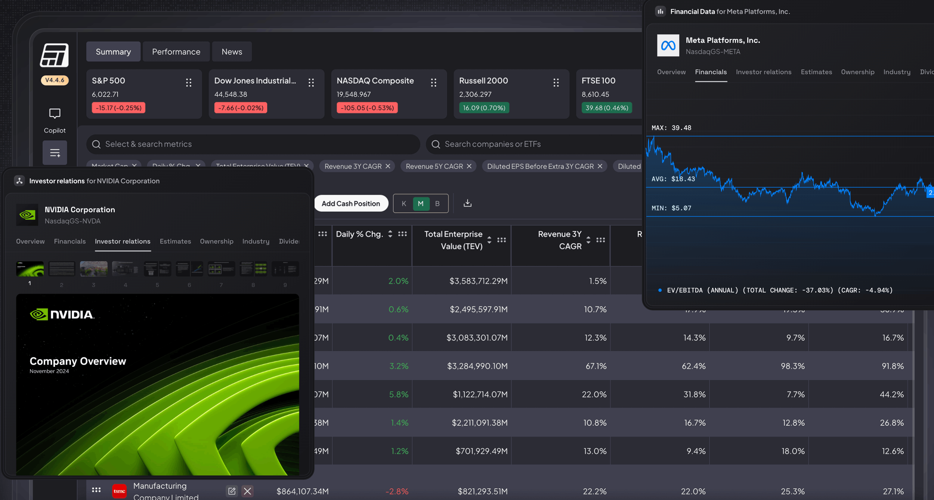The height and width of the screenshot is (500, 934).
Task: Set units to K thousands
Action: tap(404, 204)
